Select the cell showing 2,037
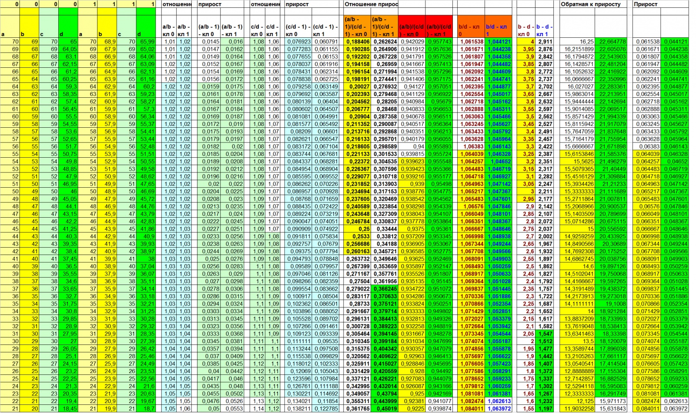 [544, 229]
